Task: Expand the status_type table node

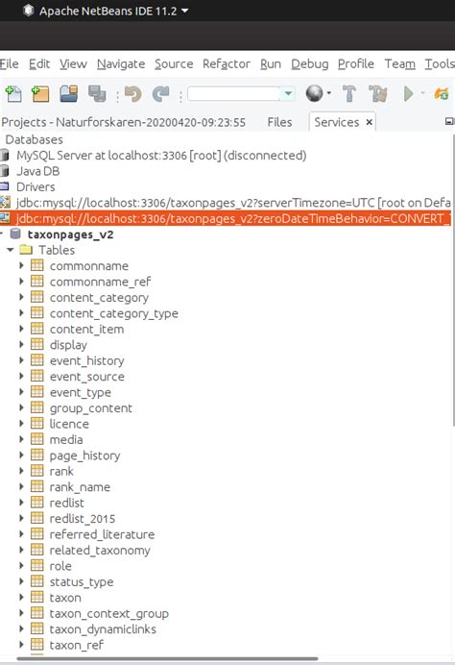Action: point(21,581)
